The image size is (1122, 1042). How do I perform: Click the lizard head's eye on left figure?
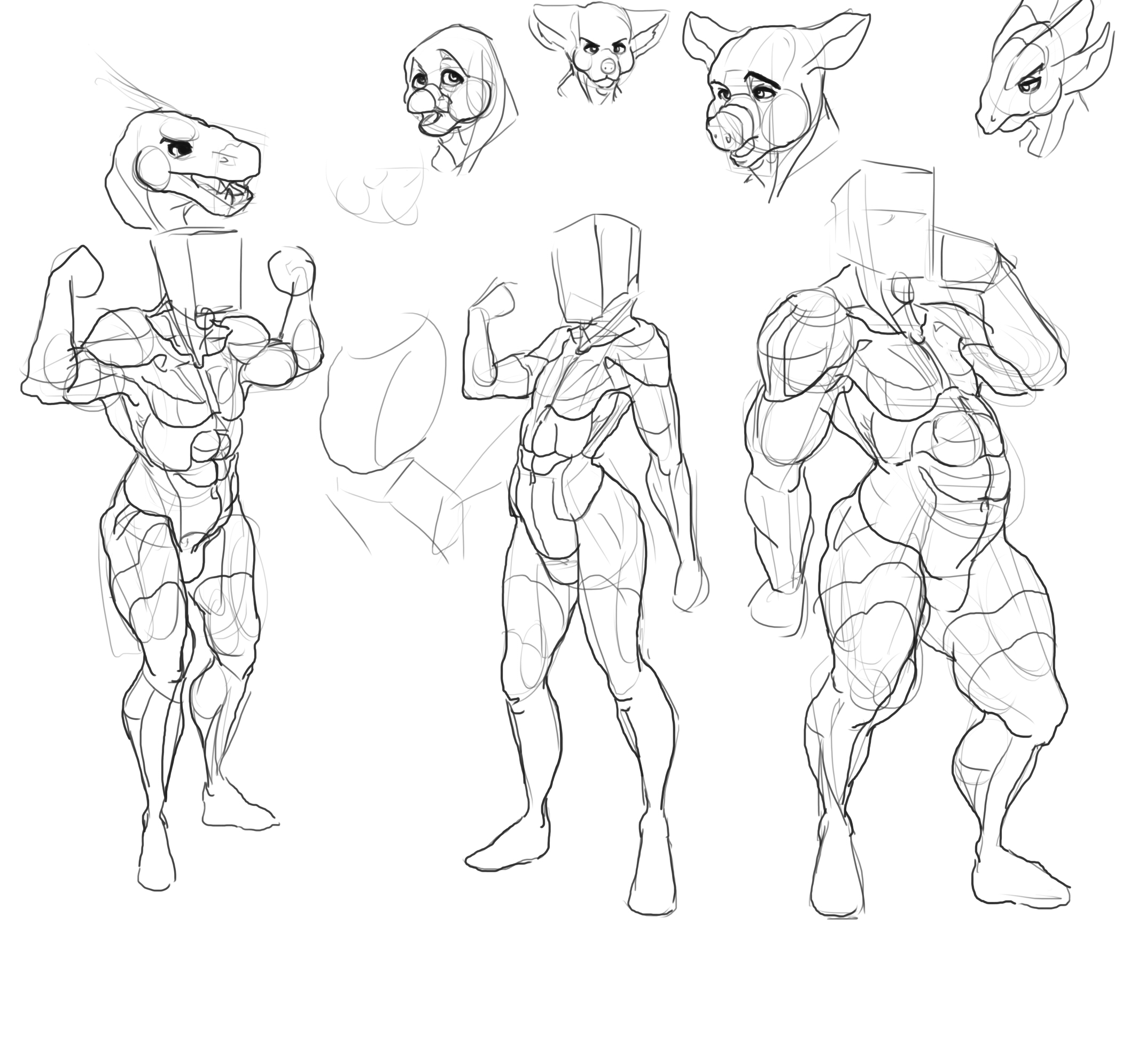click(180, 149)
